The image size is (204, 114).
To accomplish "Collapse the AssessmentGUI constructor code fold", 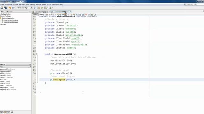I will pos(37,54).
